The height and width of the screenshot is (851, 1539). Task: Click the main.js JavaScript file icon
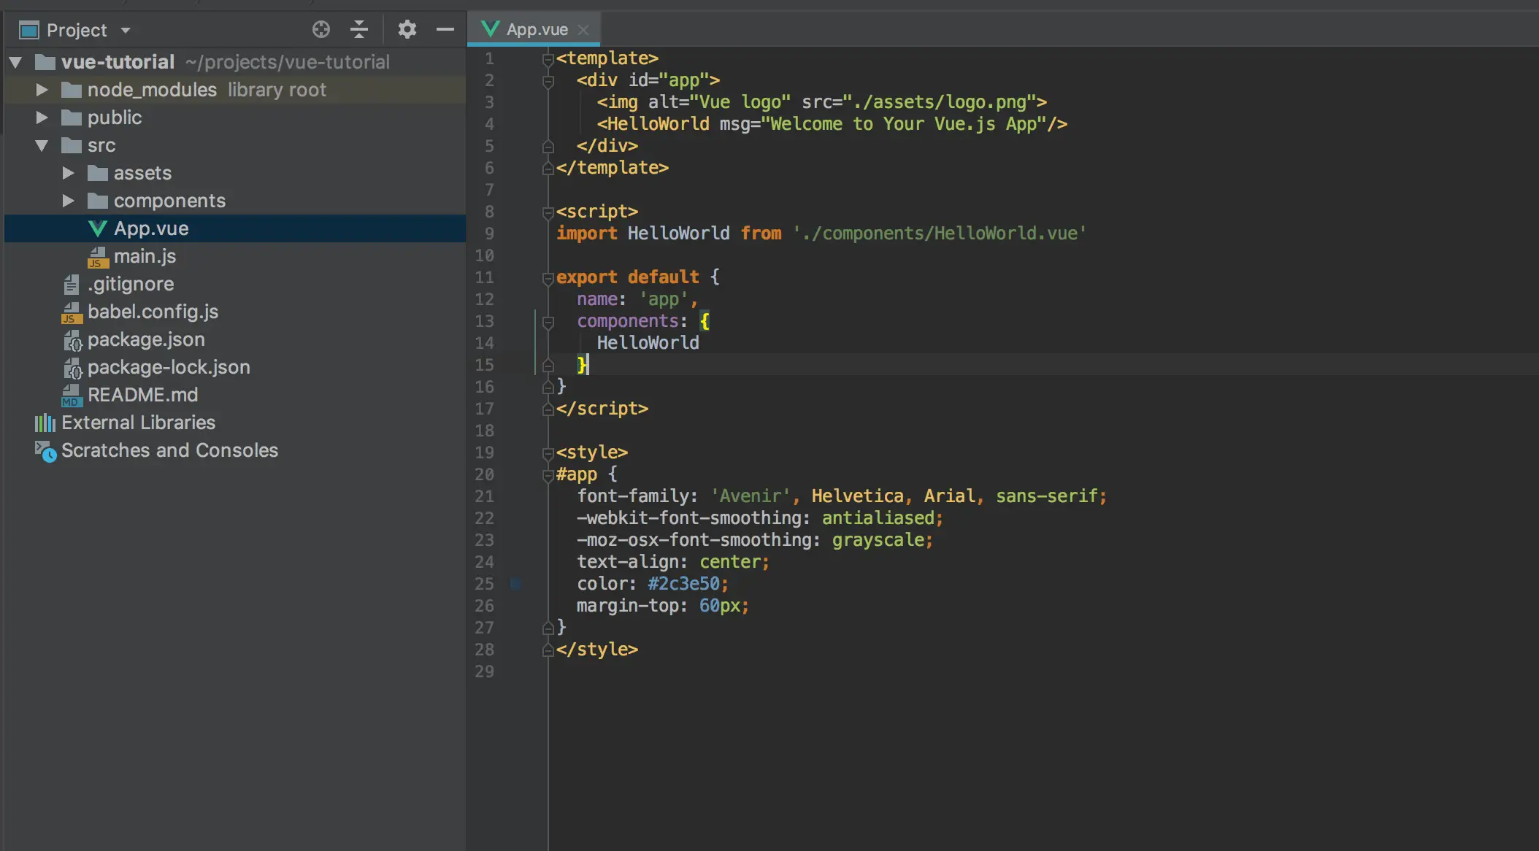pos(97,257)
